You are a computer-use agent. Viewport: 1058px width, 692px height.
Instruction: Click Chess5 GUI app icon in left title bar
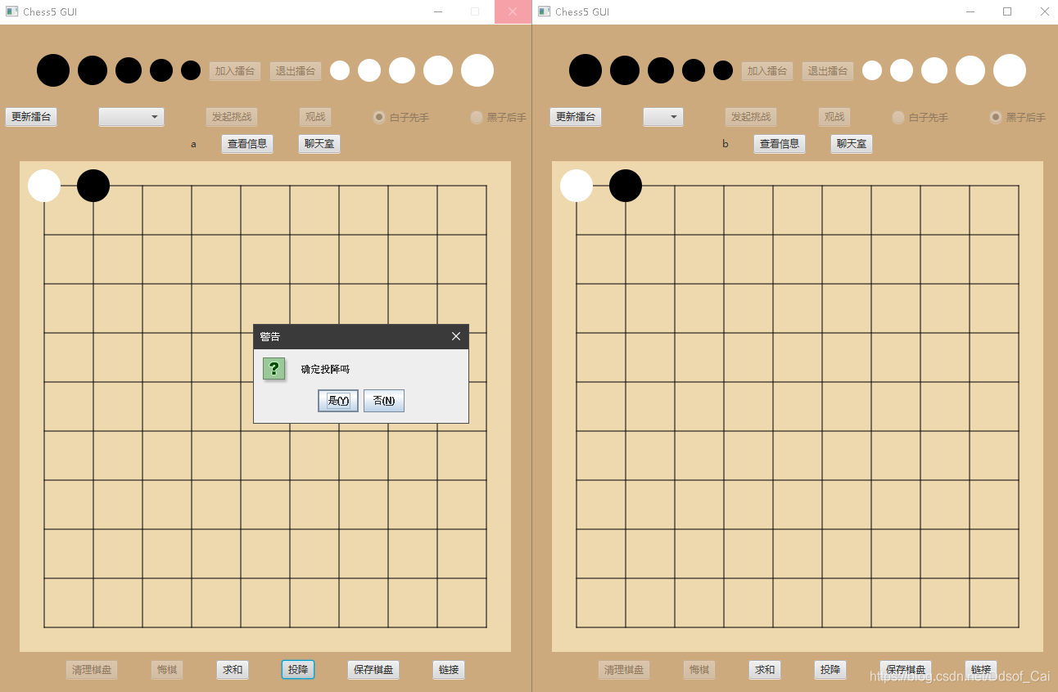pos(11,11)
